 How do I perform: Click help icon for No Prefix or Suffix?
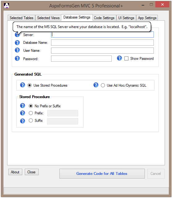pos(23,105)
